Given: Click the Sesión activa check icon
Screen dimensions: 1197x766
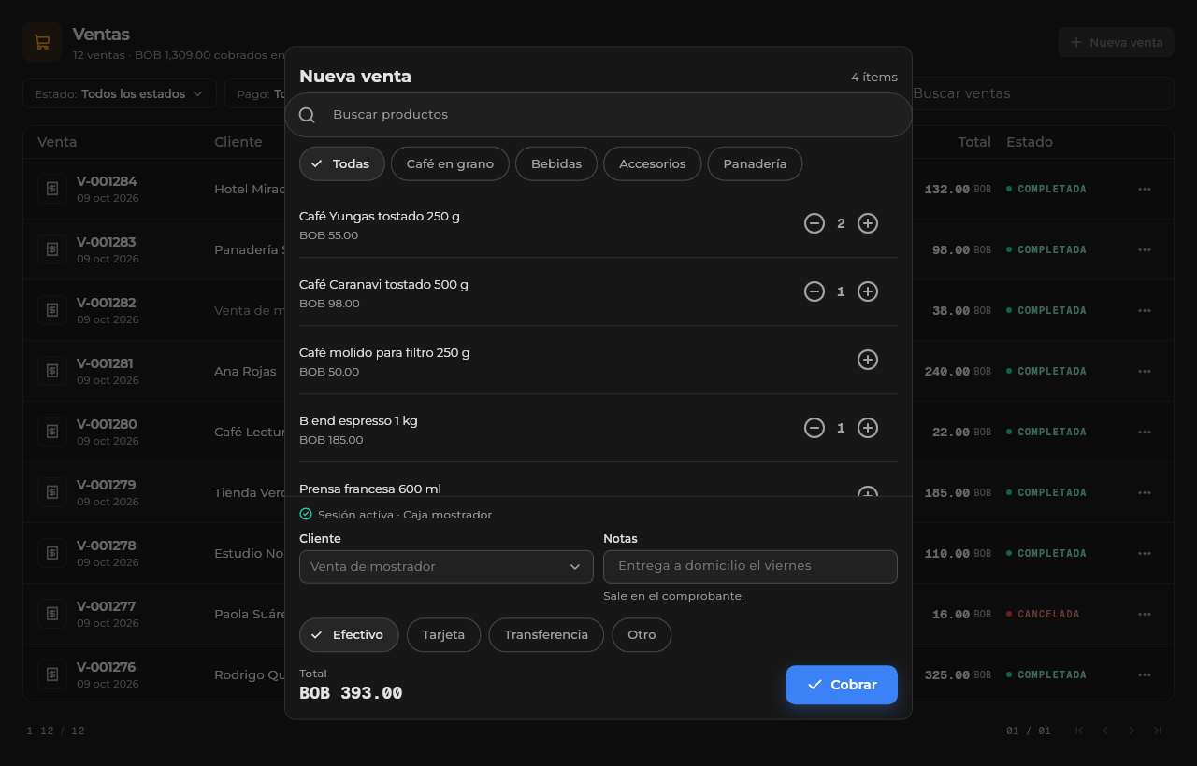Looking at the screenshot, I should tap(306, 514).
